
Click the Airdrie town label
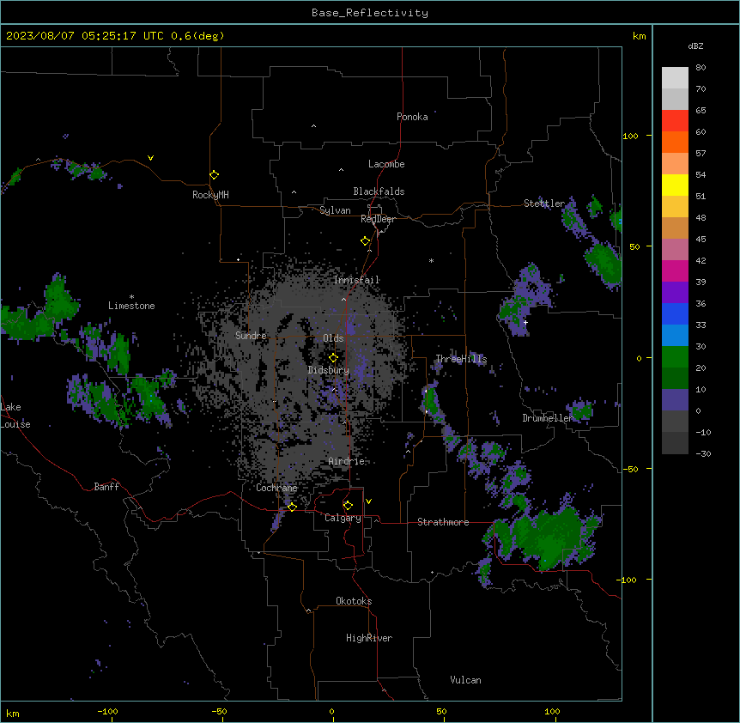pos(347,461)
